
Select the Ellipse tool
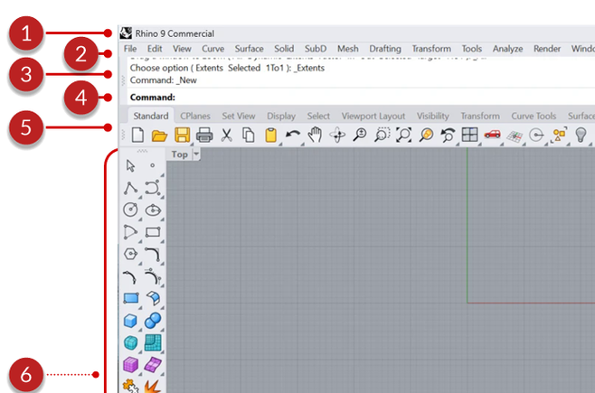pos(153,210)
